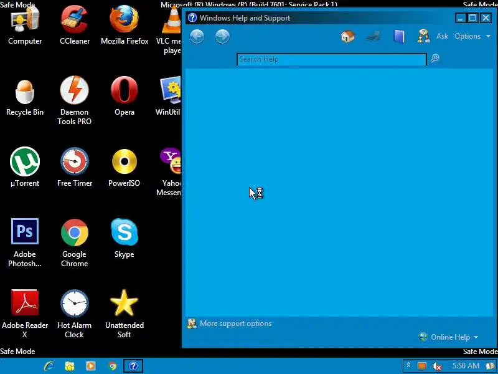Minimize the Help and Support window
498x374 pixels.
pyautogui.click(x=460, y=18)
